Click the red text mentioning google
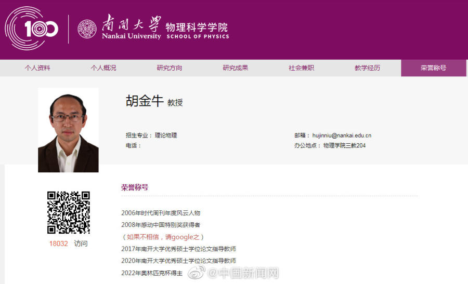The width and height of the screenshot is (468, 284). (163, 237)
